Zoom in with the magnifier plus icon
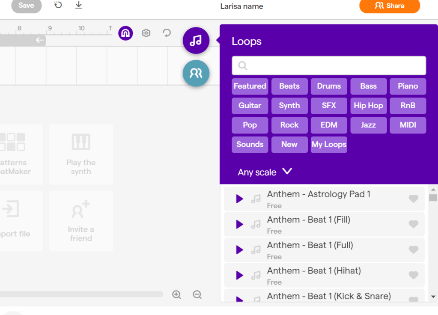Image resolution: width=438 pixels, height=315 pixels. [x=176, y=294]
